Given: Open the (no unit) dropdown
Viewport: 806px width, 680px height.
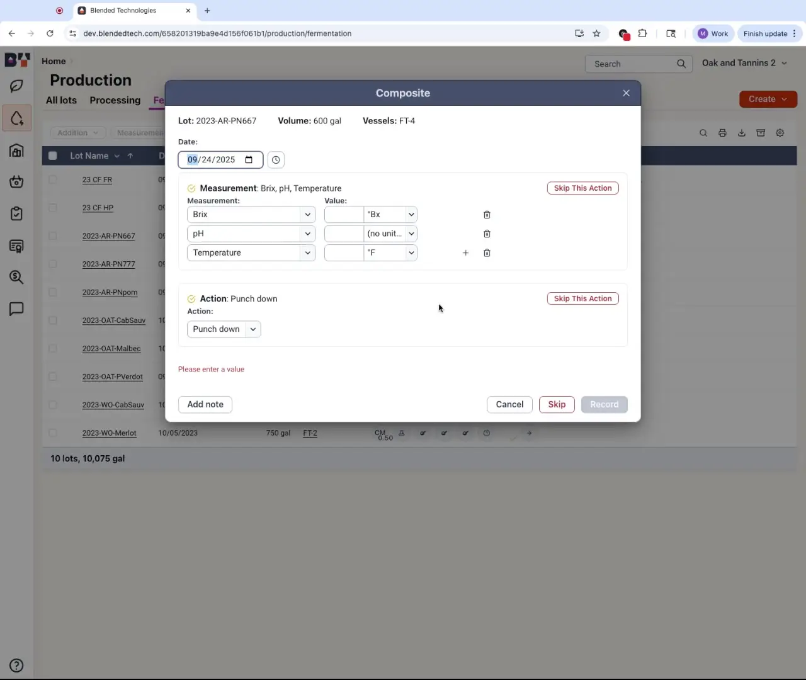Looking at the screenshot, I should 390,234.
